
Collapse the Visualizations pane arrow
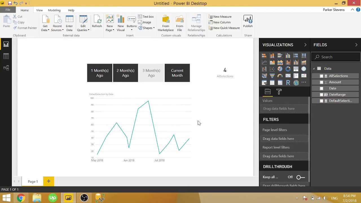pos(305,45)
